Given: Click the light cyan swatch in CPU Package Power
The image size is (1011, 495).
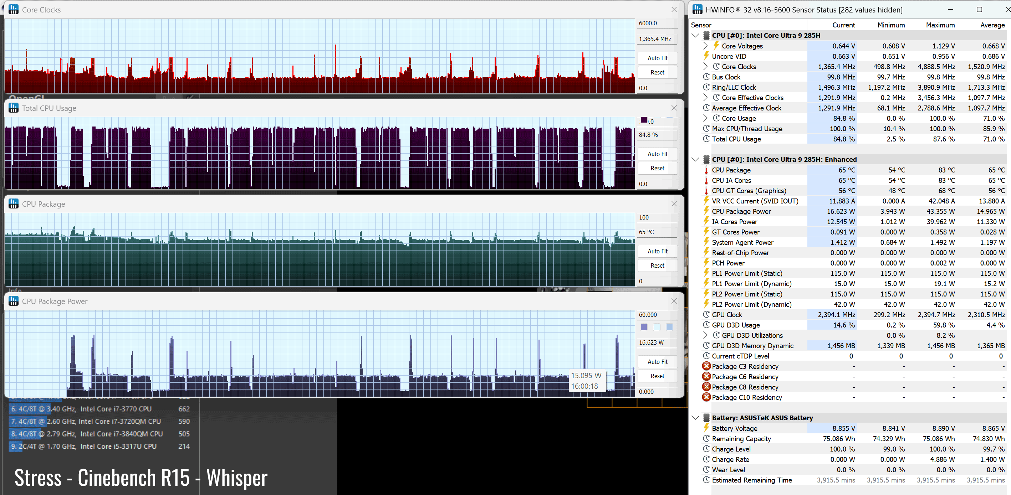Looking at the screenshot, I should 657,327.
